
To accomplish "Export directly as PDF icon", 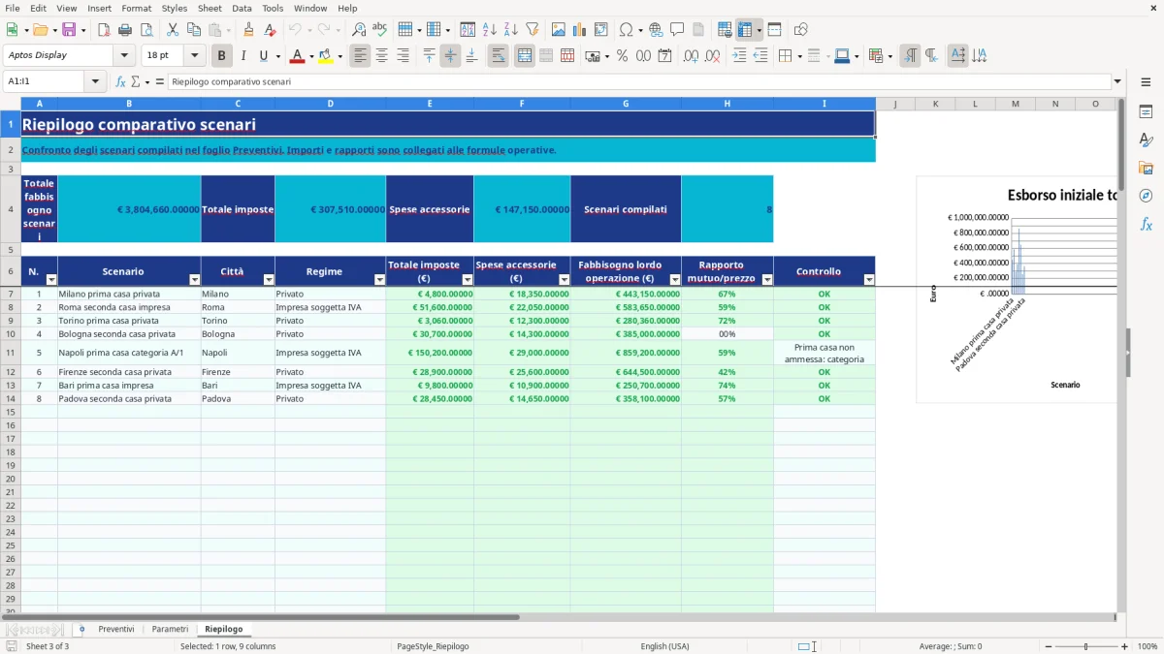I will (x=104, y=30).
